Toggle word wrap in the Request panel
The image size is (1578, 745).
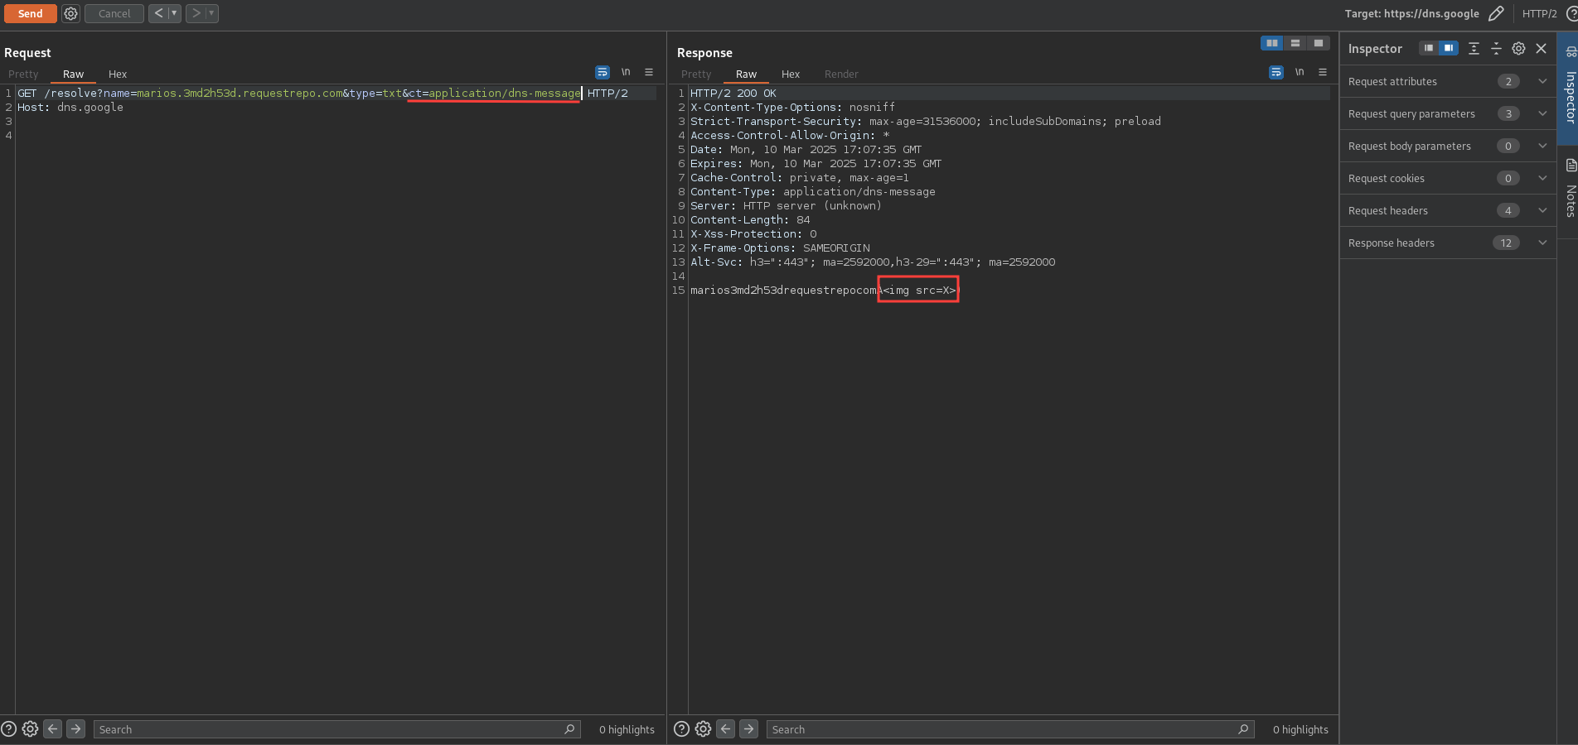pyautogui.click(x=603, y=73)
